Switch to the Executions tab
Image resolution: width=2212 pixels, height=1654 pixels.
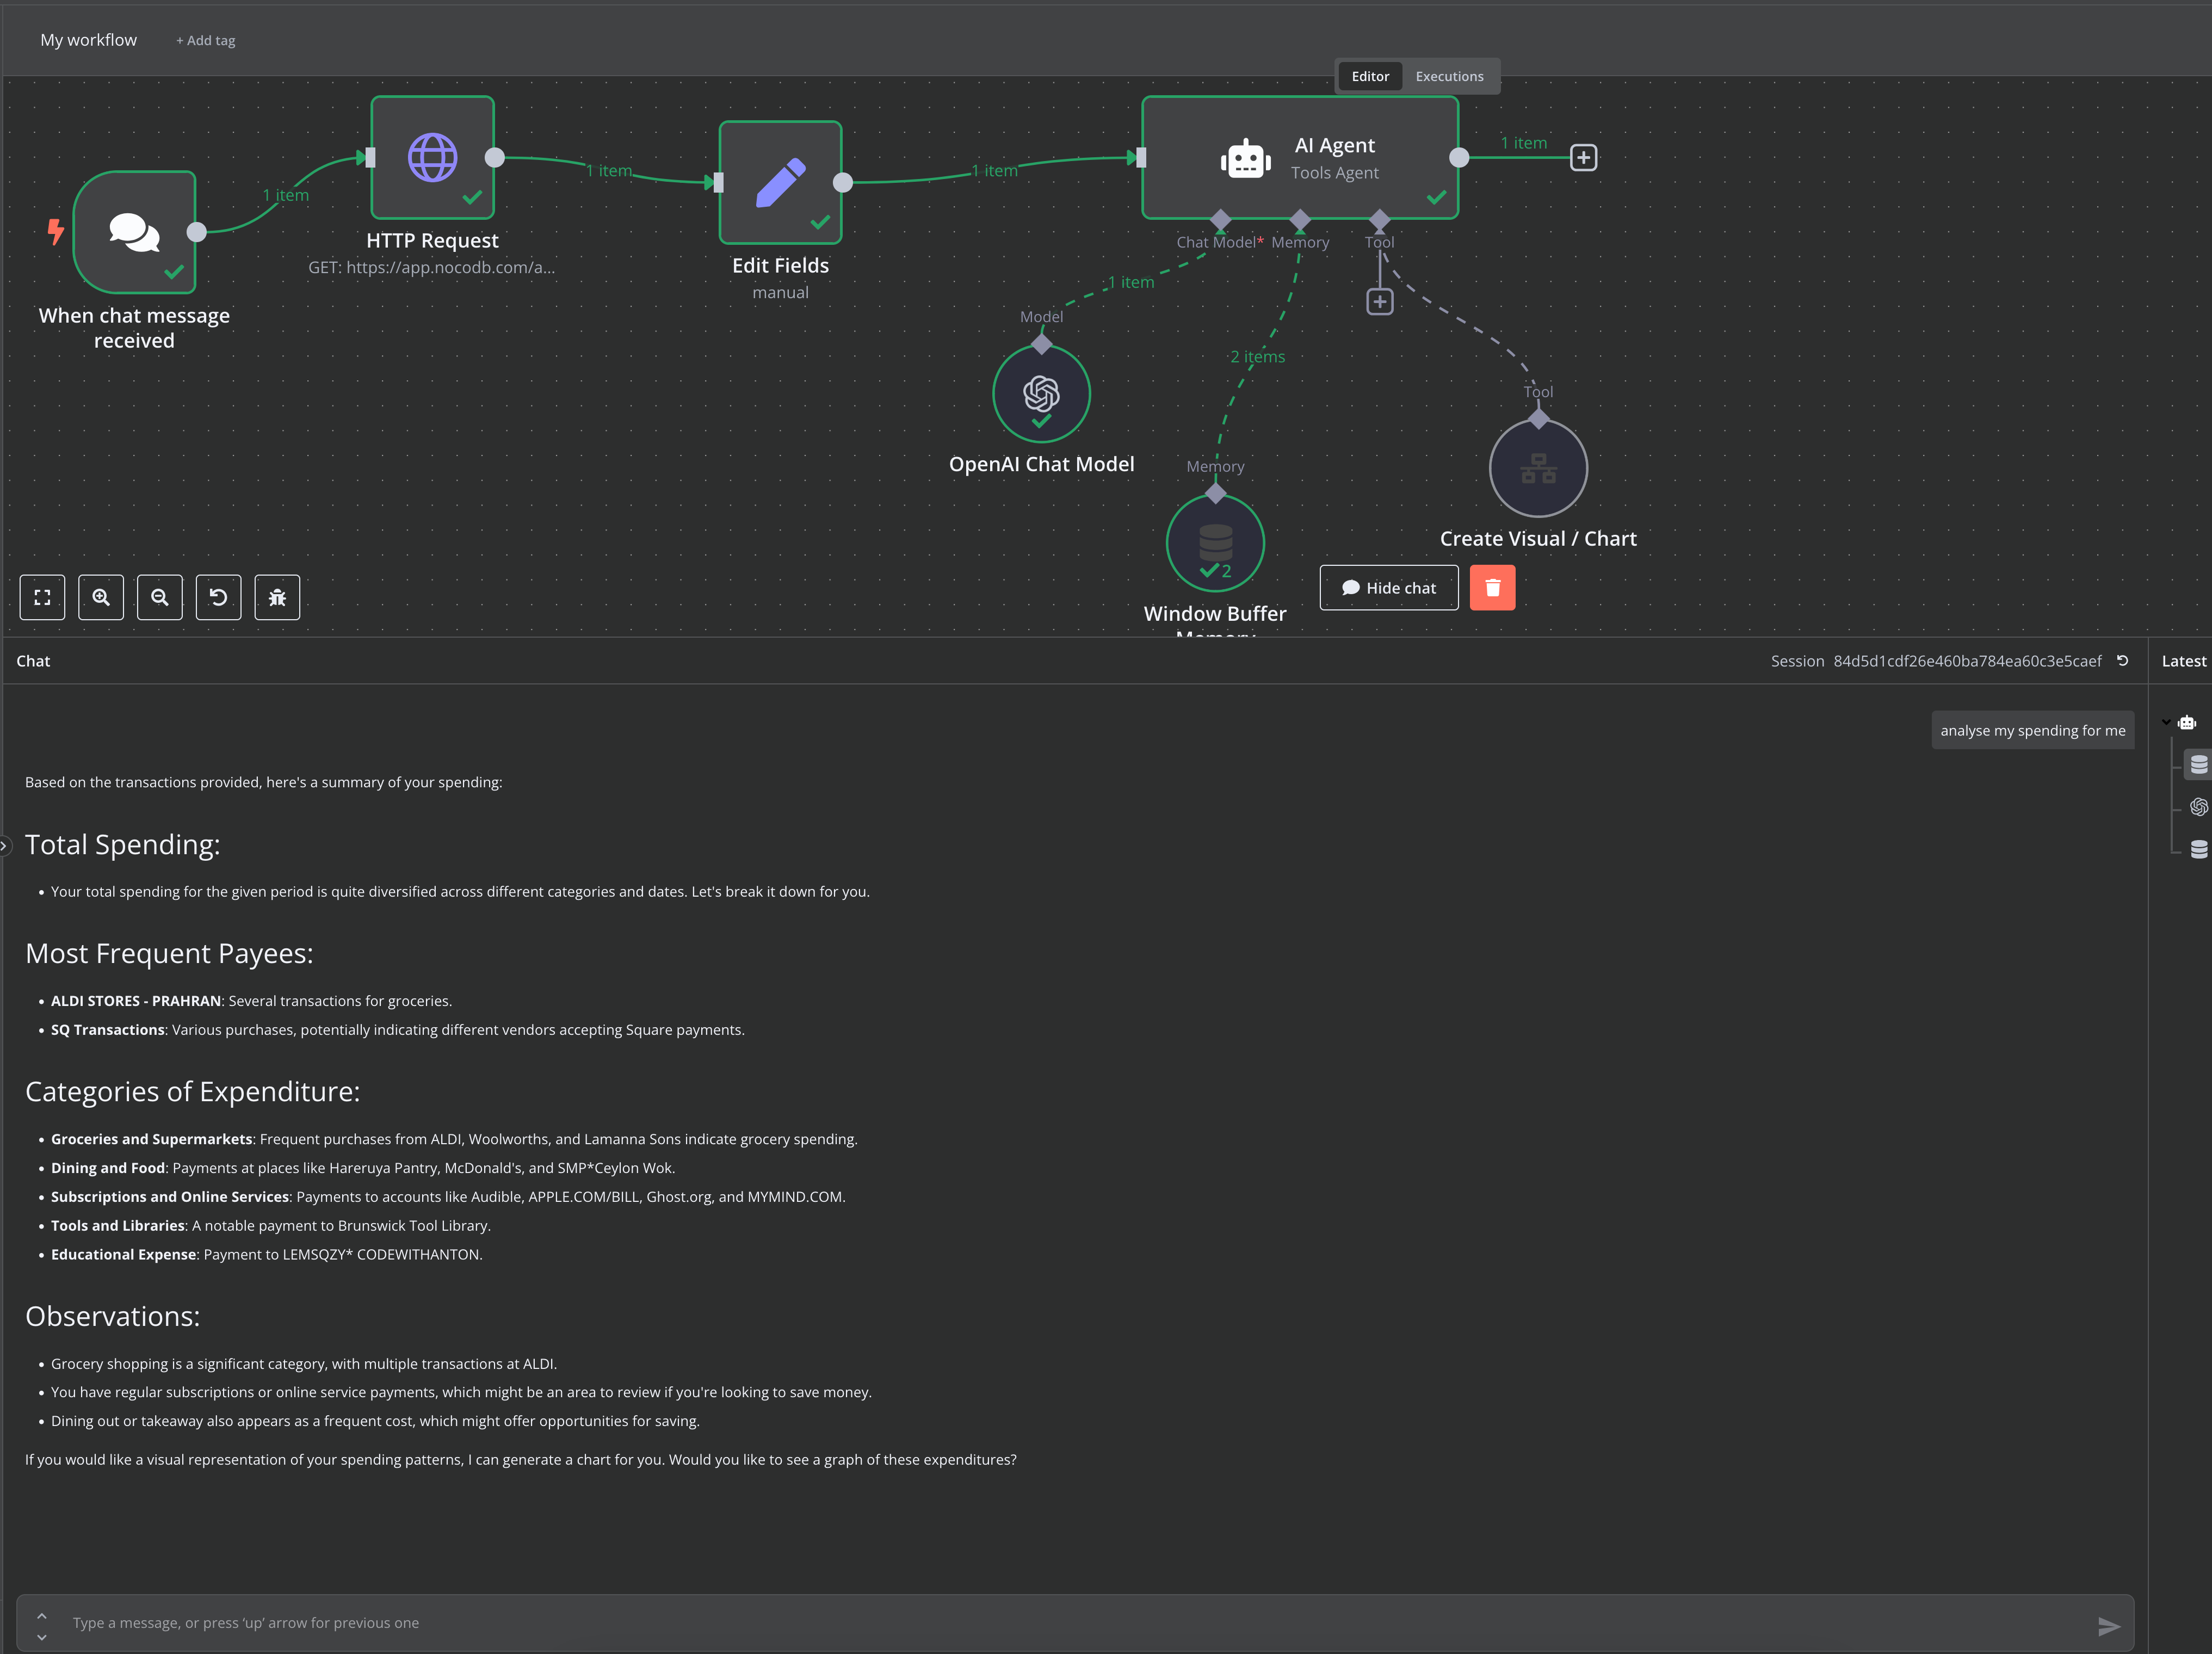[x=1449, y=76]
